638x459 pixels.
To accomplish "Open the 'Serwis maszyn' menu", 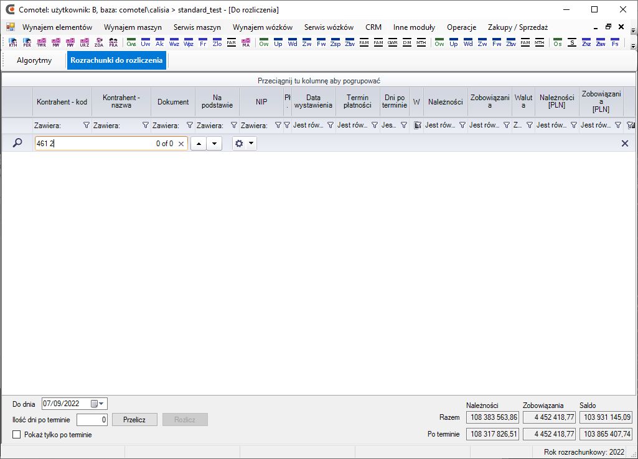I will click(197, 27).
